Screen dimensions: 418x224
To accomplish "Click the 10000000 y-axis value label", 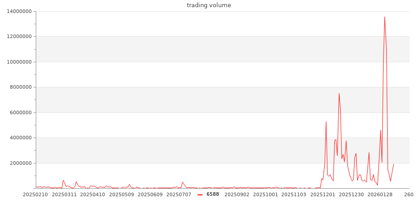I will [x=19, y=62].
